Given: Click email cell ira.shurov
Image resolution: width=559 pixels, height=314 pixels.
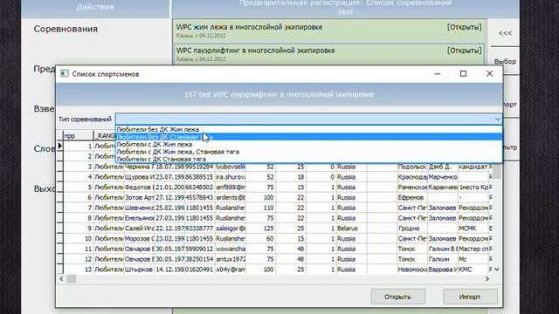Looking at the screenshot, I should (x=231, y=177).
